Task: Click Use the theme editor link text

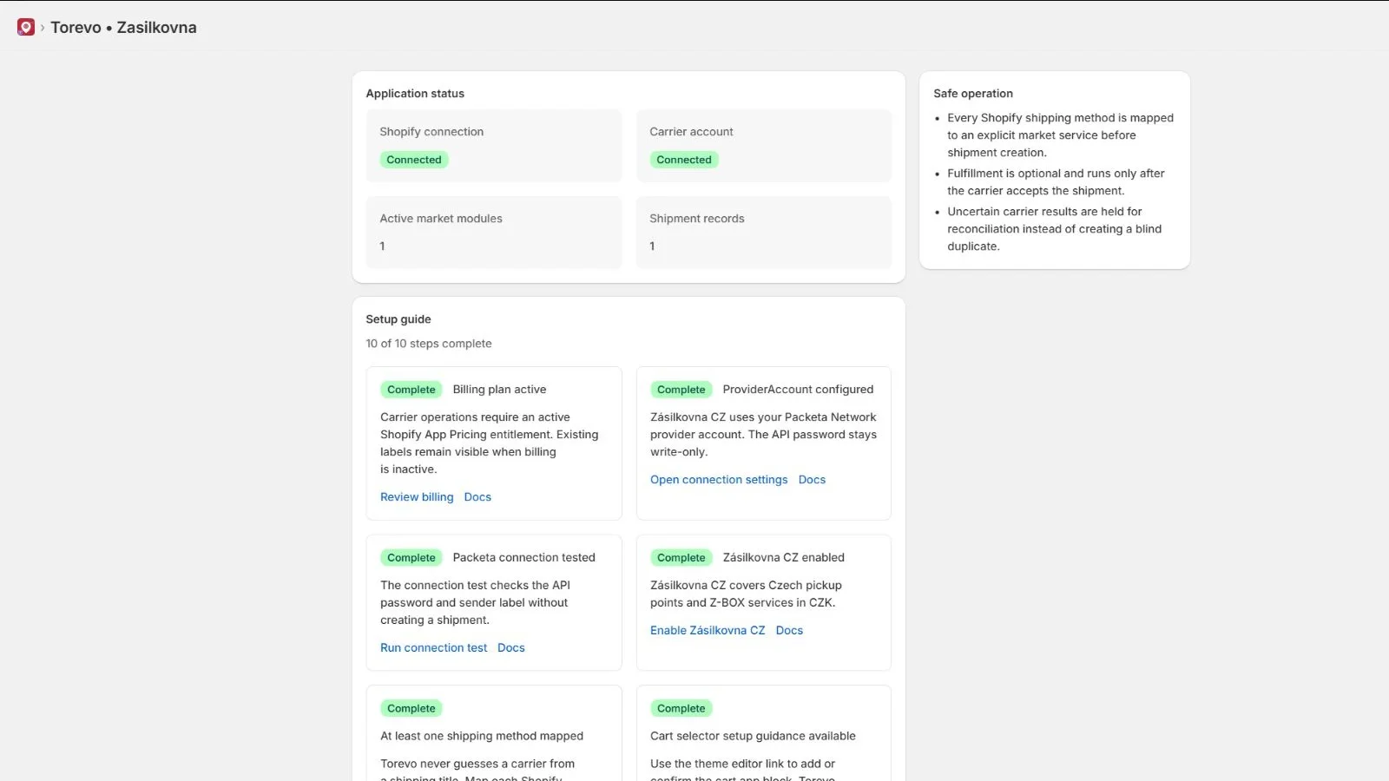Action: click(x=742, y=771)
